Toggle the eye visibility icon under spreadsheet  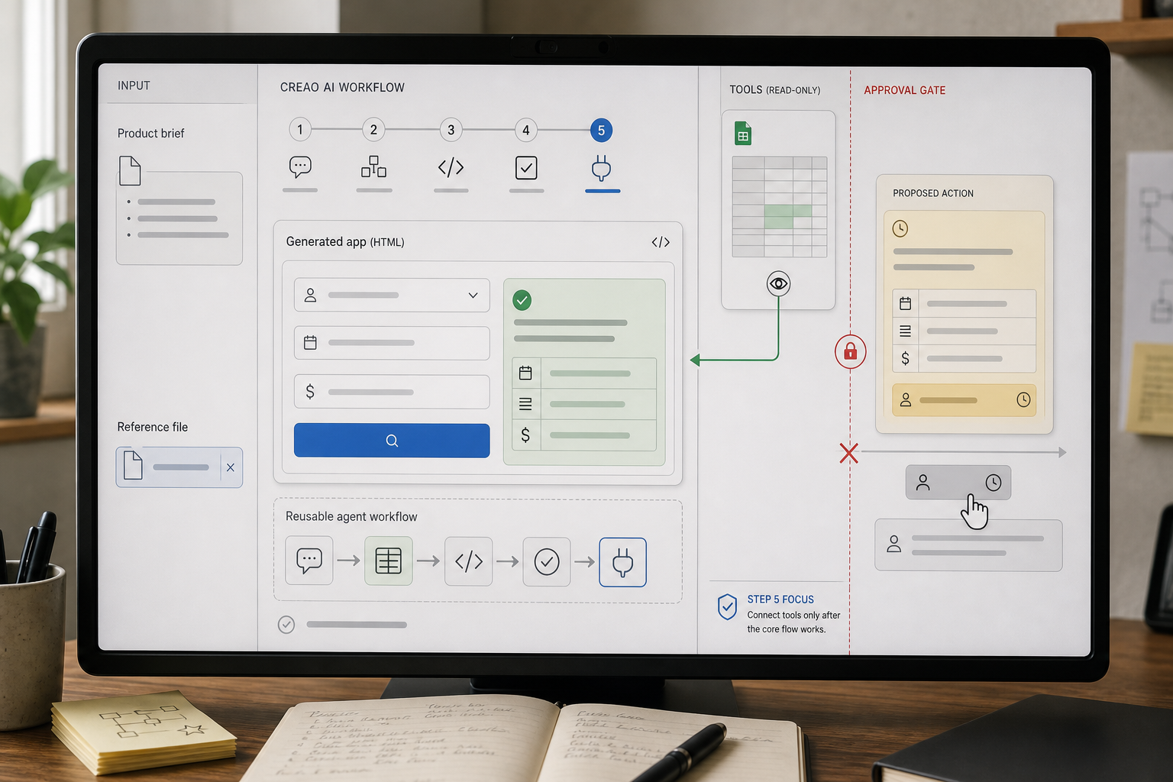point(778,284)
